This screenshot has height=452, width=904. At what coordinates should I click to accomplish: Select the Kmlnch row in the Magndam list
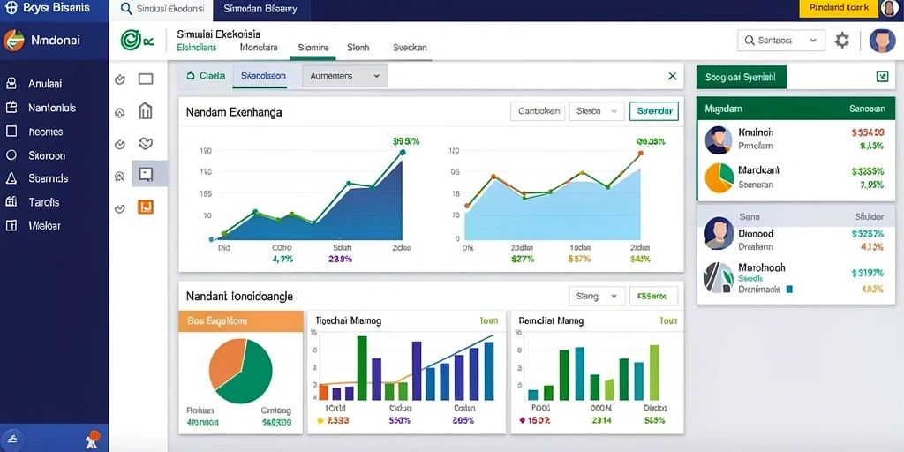coord(796,139)
